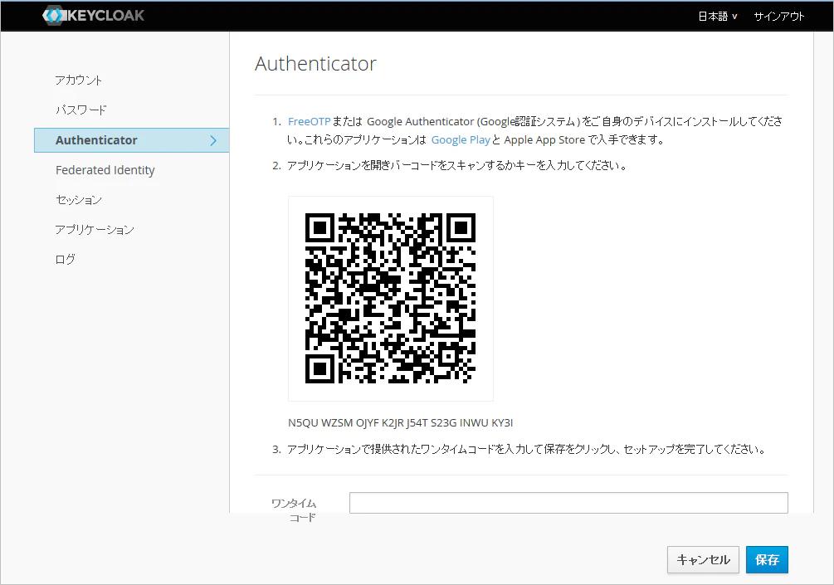Image resolution: width=834 pixels, height=585 pixels.
Task: Follow the FreeOTP link
Action: click(x=309, y=122)
